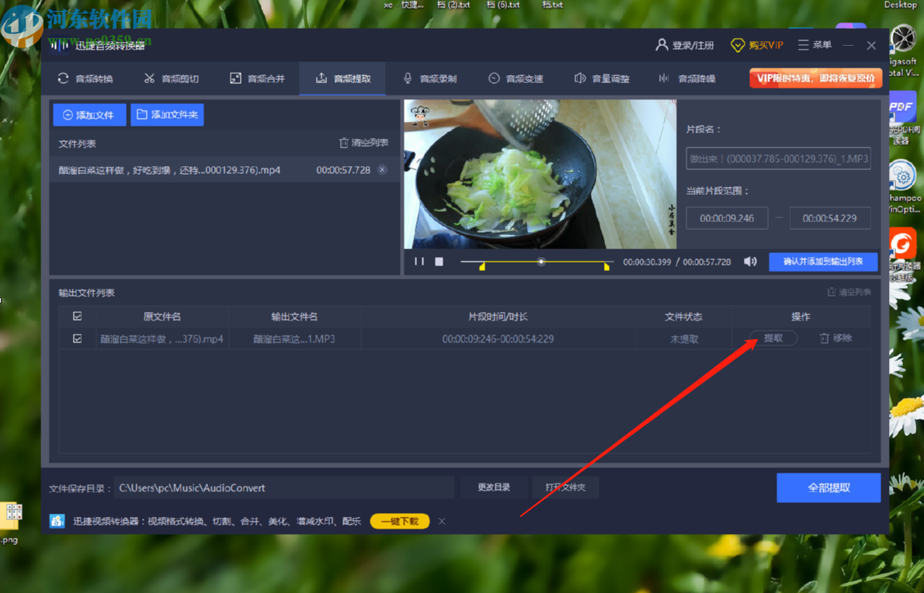The image size is (924, 593).
Task: Click the 未提取 status cell
Action: coord(684,339)
